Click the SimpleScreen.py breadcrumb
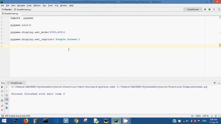The height and width of the screenshot is (124, 221). click(22, 9)
